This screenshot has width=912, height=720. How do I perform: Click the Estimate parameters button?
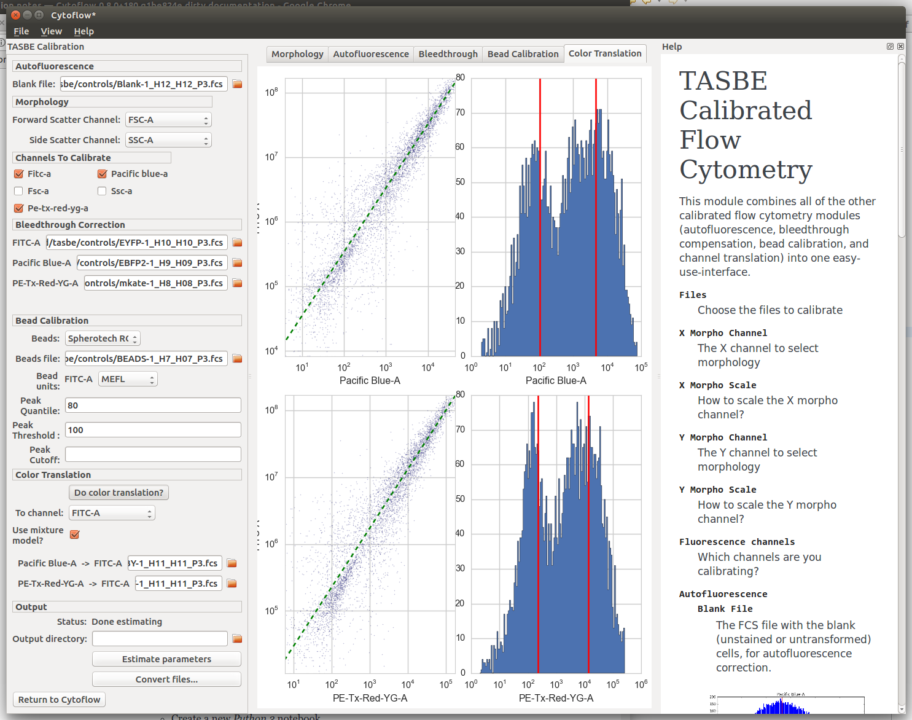(x=166, y=659)
